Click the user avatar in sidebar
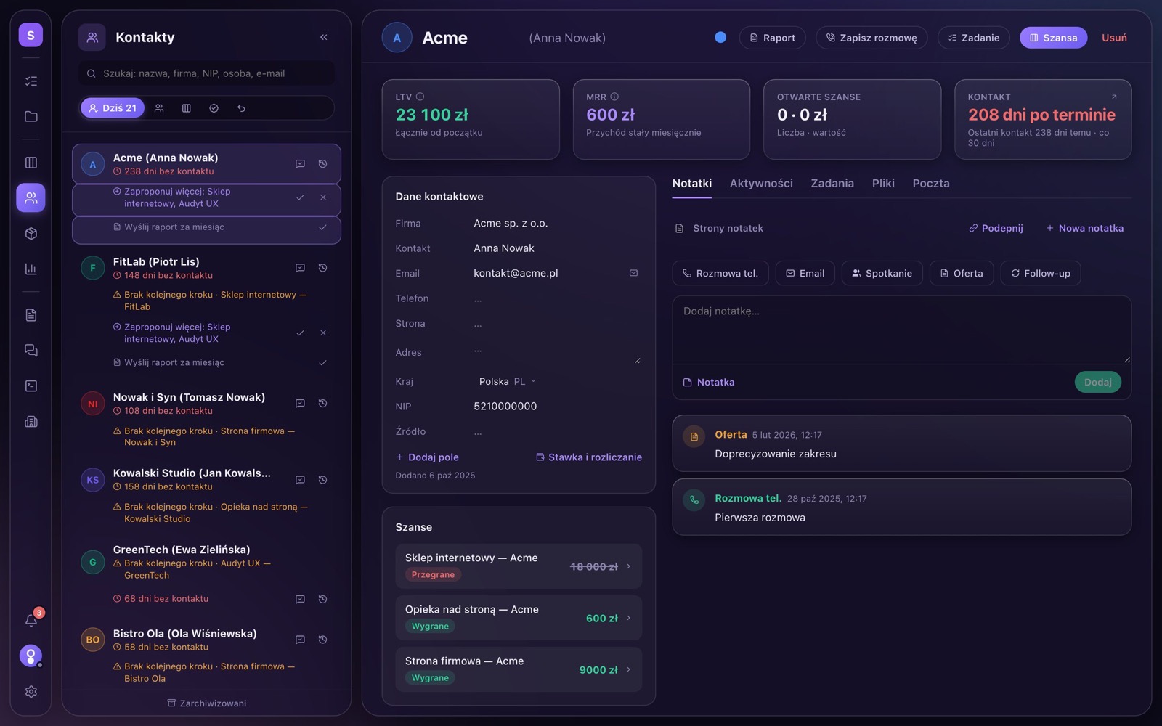The height and width of the screenshot is (726, 1162). 31,656
